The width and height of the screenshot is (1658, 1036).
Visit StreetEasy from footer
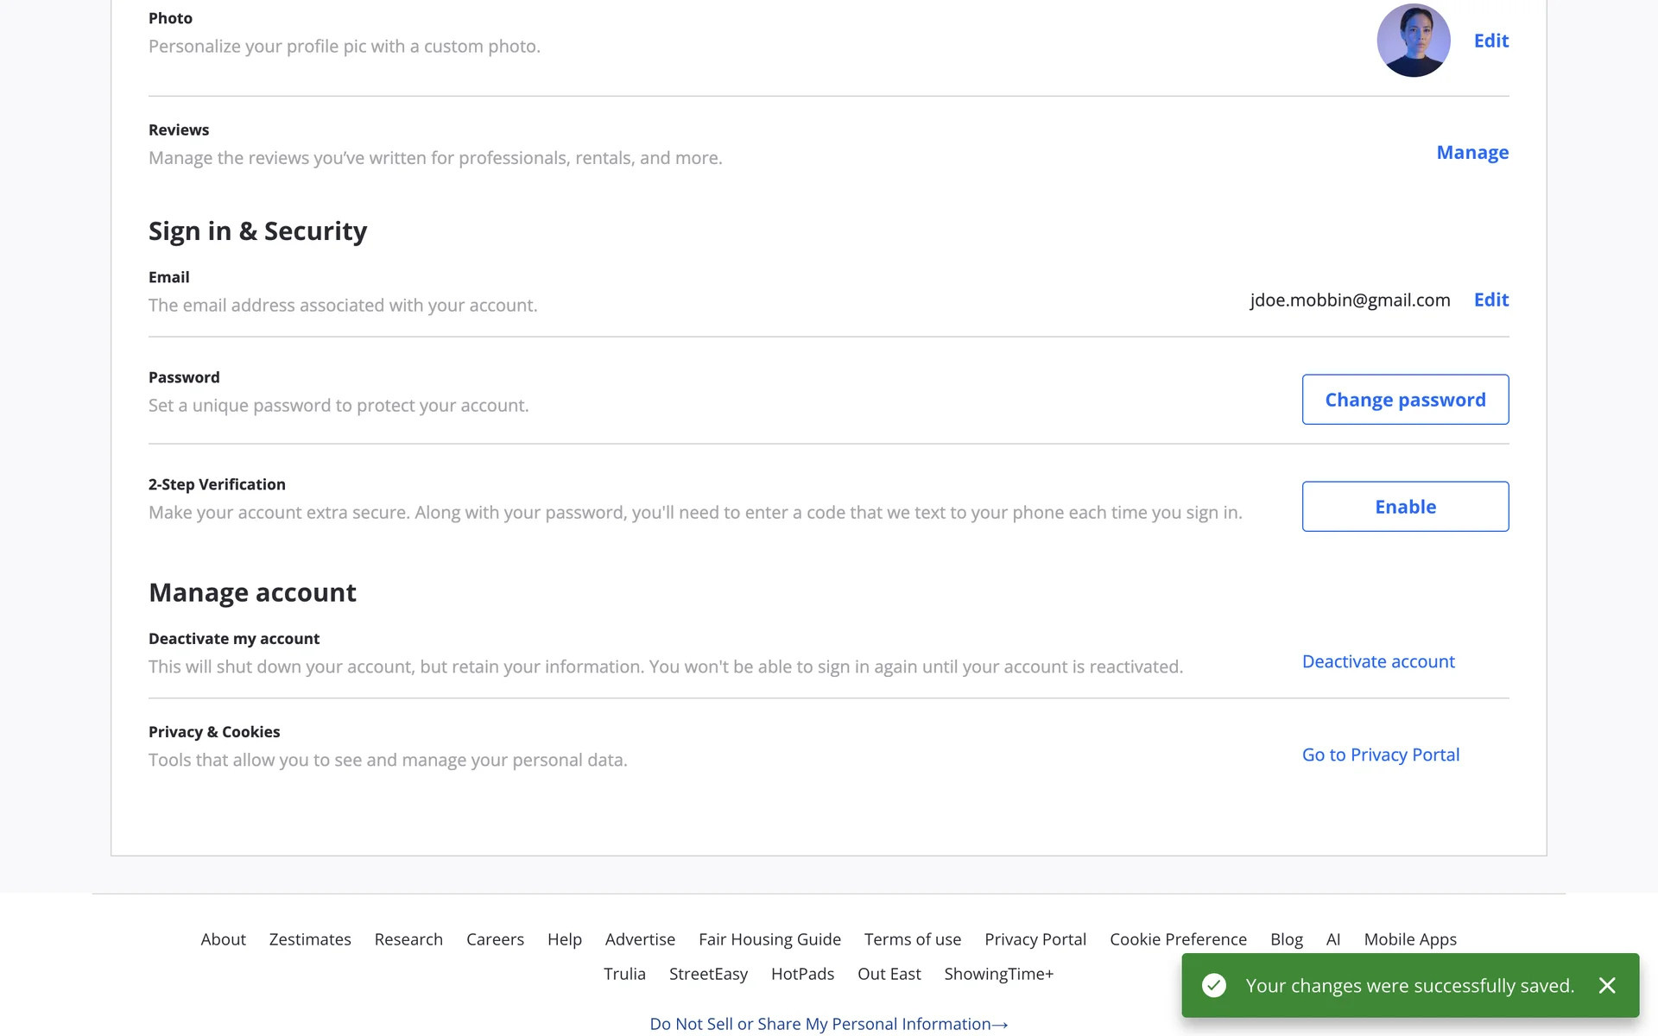(x=708, y=974)
